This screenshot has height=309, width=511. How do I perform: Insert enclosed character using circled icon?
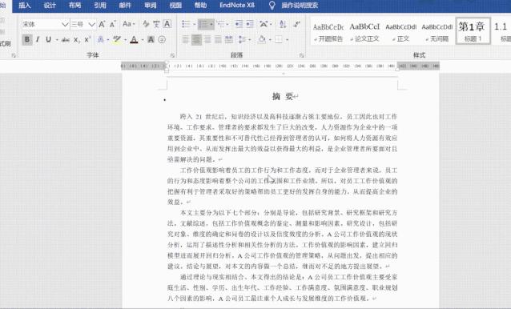162,40
